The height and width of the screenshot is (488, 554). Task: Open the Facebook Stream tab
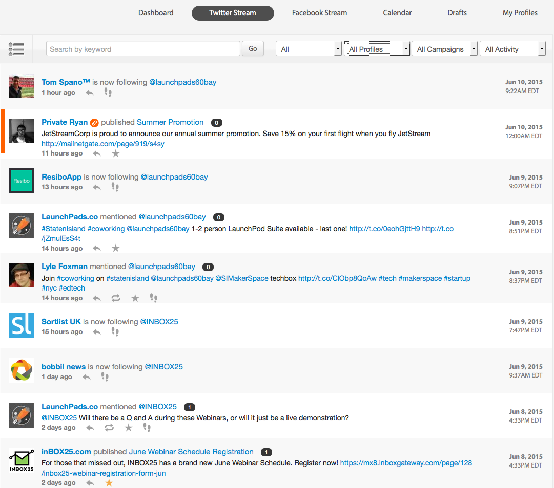pyautogui.click(x=319, y=13)
